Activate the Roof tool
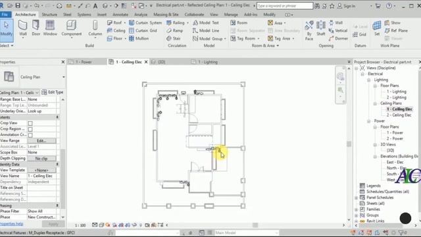Screen dimensions: 421x237 pyautogui.click(x=116, y=23)
